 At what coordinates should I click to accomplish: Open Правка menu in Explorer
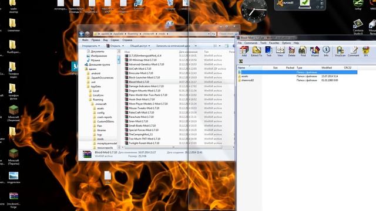[x=96, y=40]
